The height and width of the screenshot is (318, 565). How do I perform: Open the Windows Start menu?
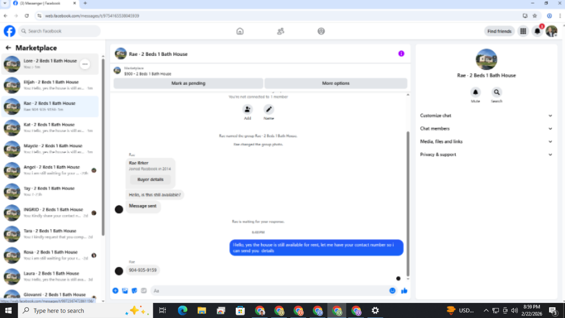[x=8, y=310]
